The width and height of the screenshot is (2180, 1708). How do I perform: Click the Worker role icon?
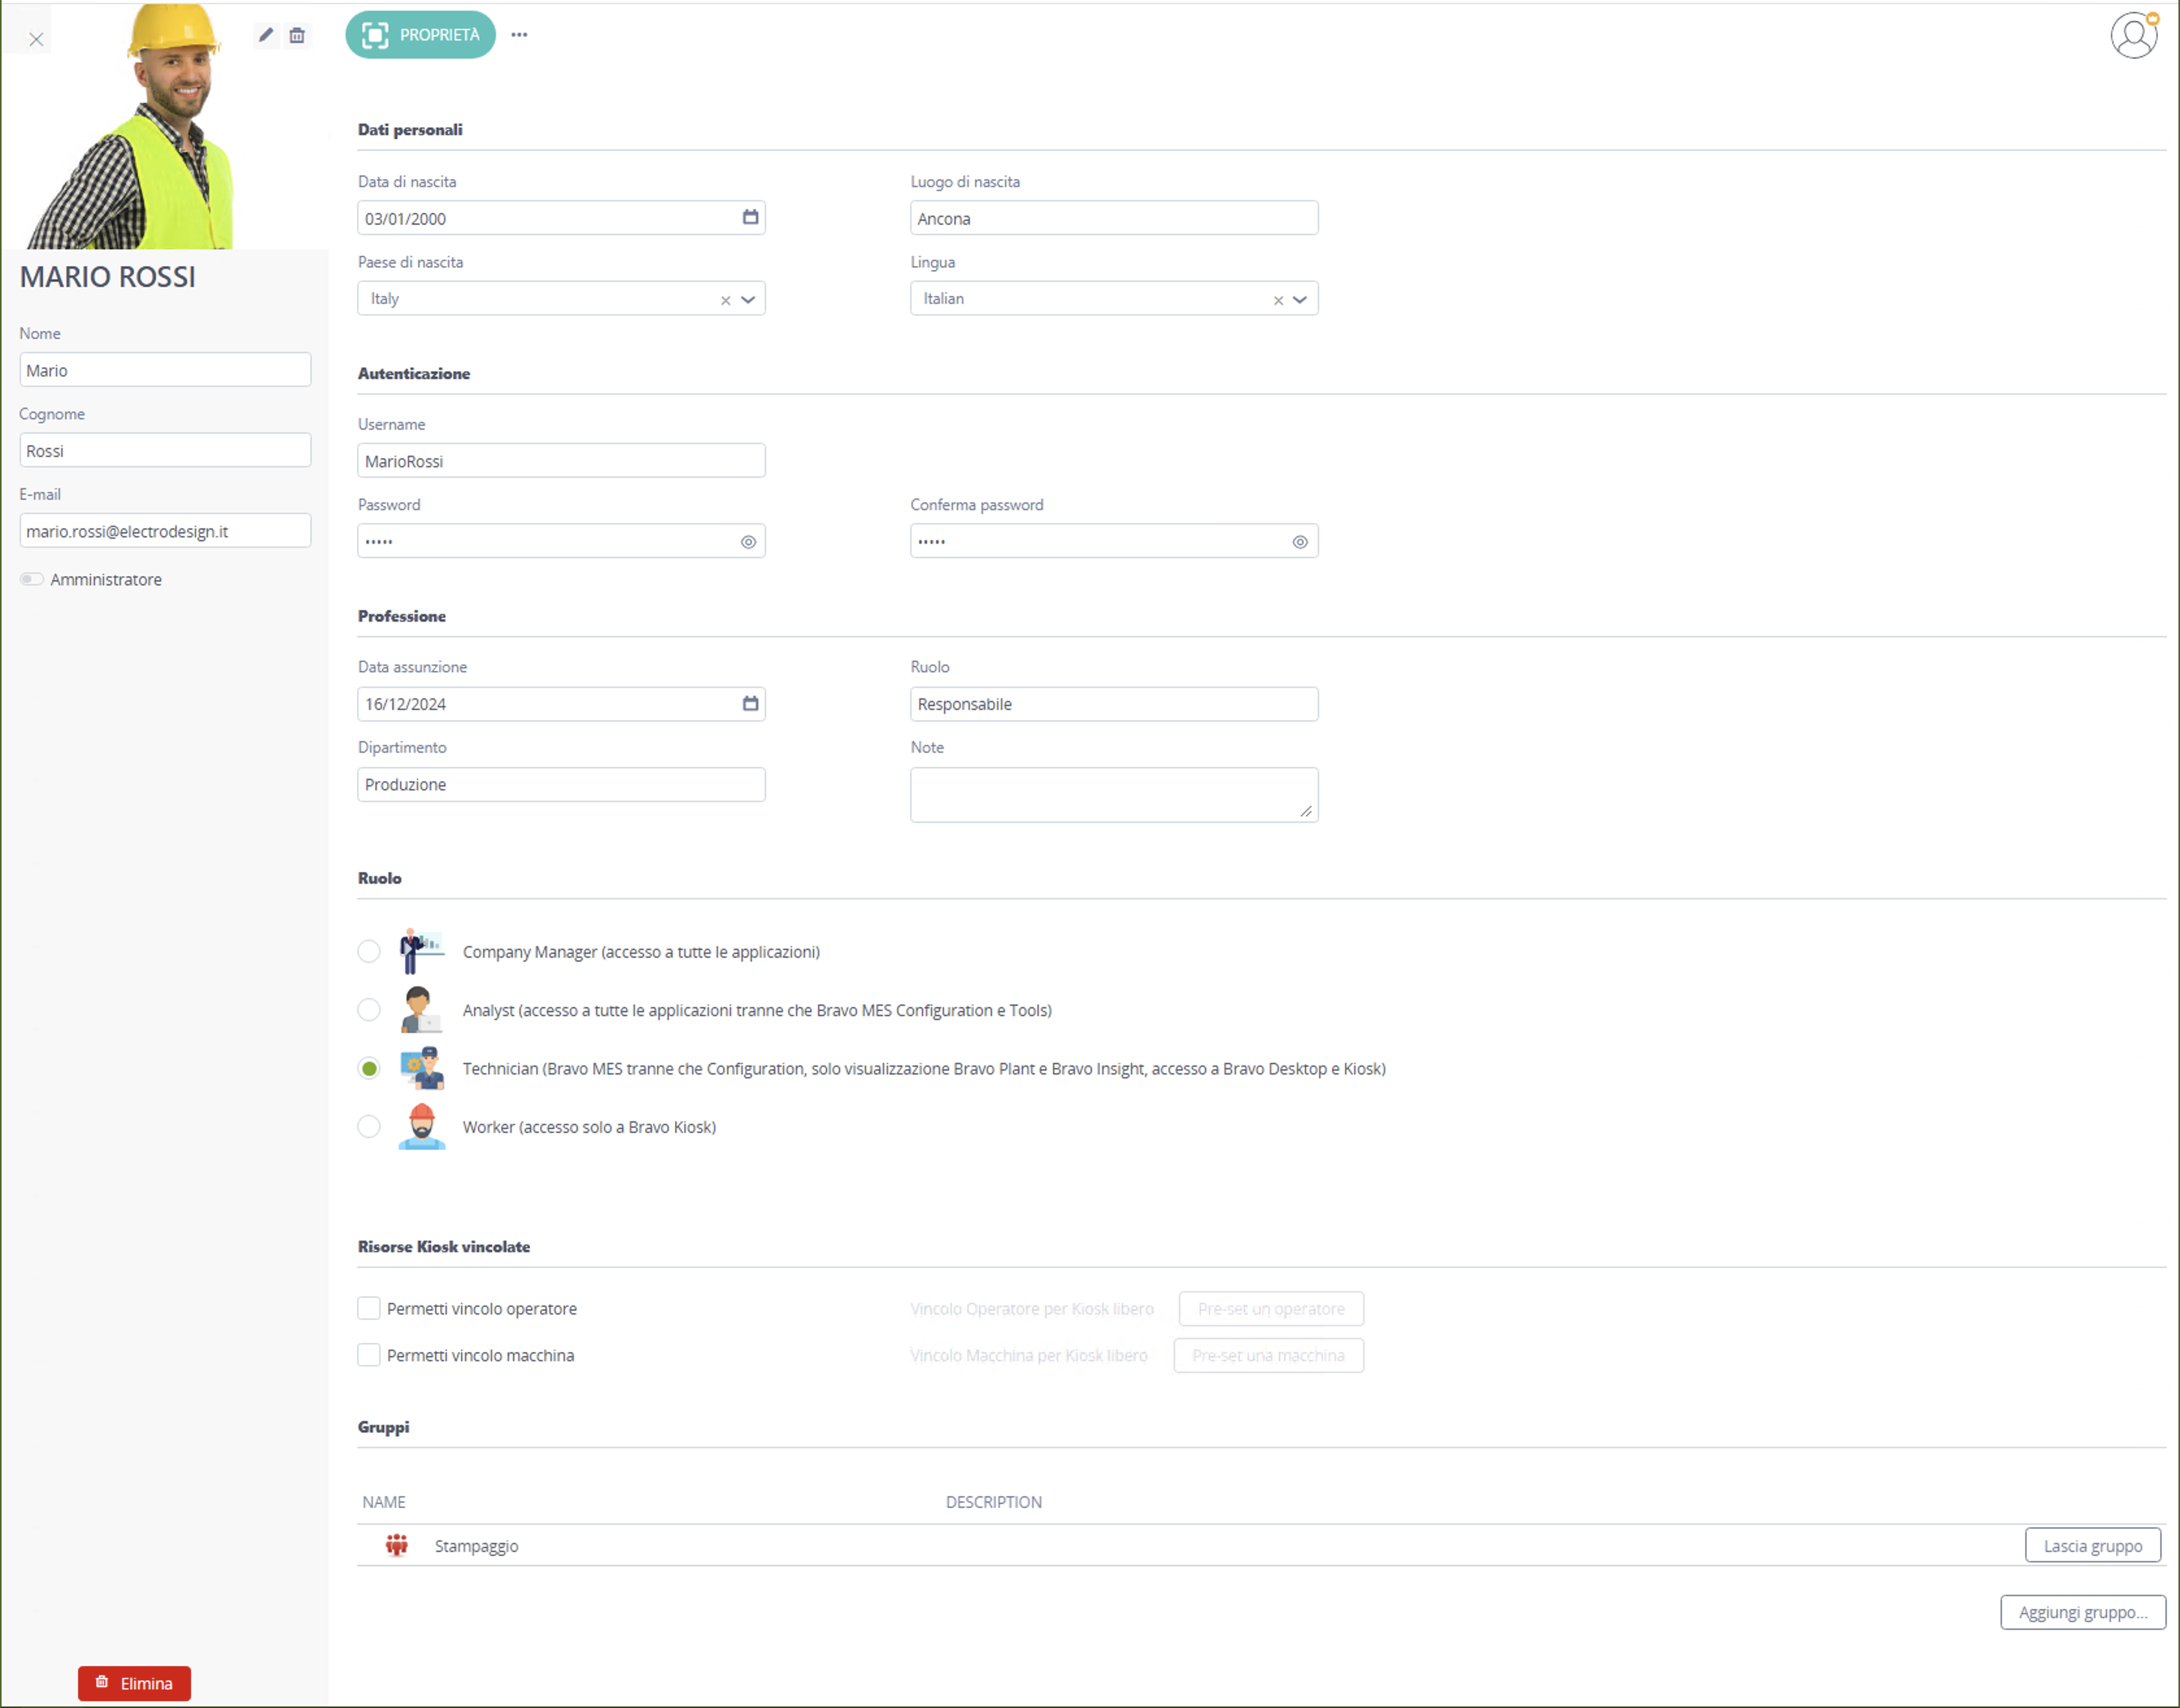[x=421, y=1126]
